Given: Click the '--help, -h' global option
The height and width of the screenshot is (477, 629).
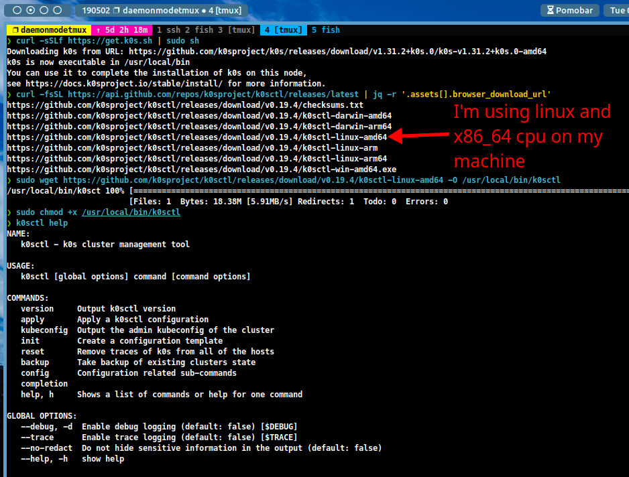Looking at the screenshot, I should coord(44,459).
